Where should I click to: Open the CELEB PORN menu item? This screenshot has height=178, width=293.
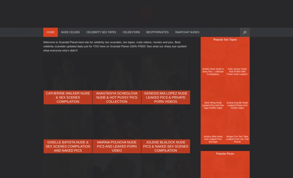[131, 32]
